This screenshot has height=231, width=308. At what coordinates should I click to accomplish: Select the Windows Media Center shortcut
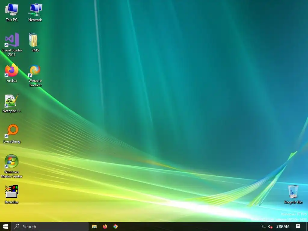12,166
